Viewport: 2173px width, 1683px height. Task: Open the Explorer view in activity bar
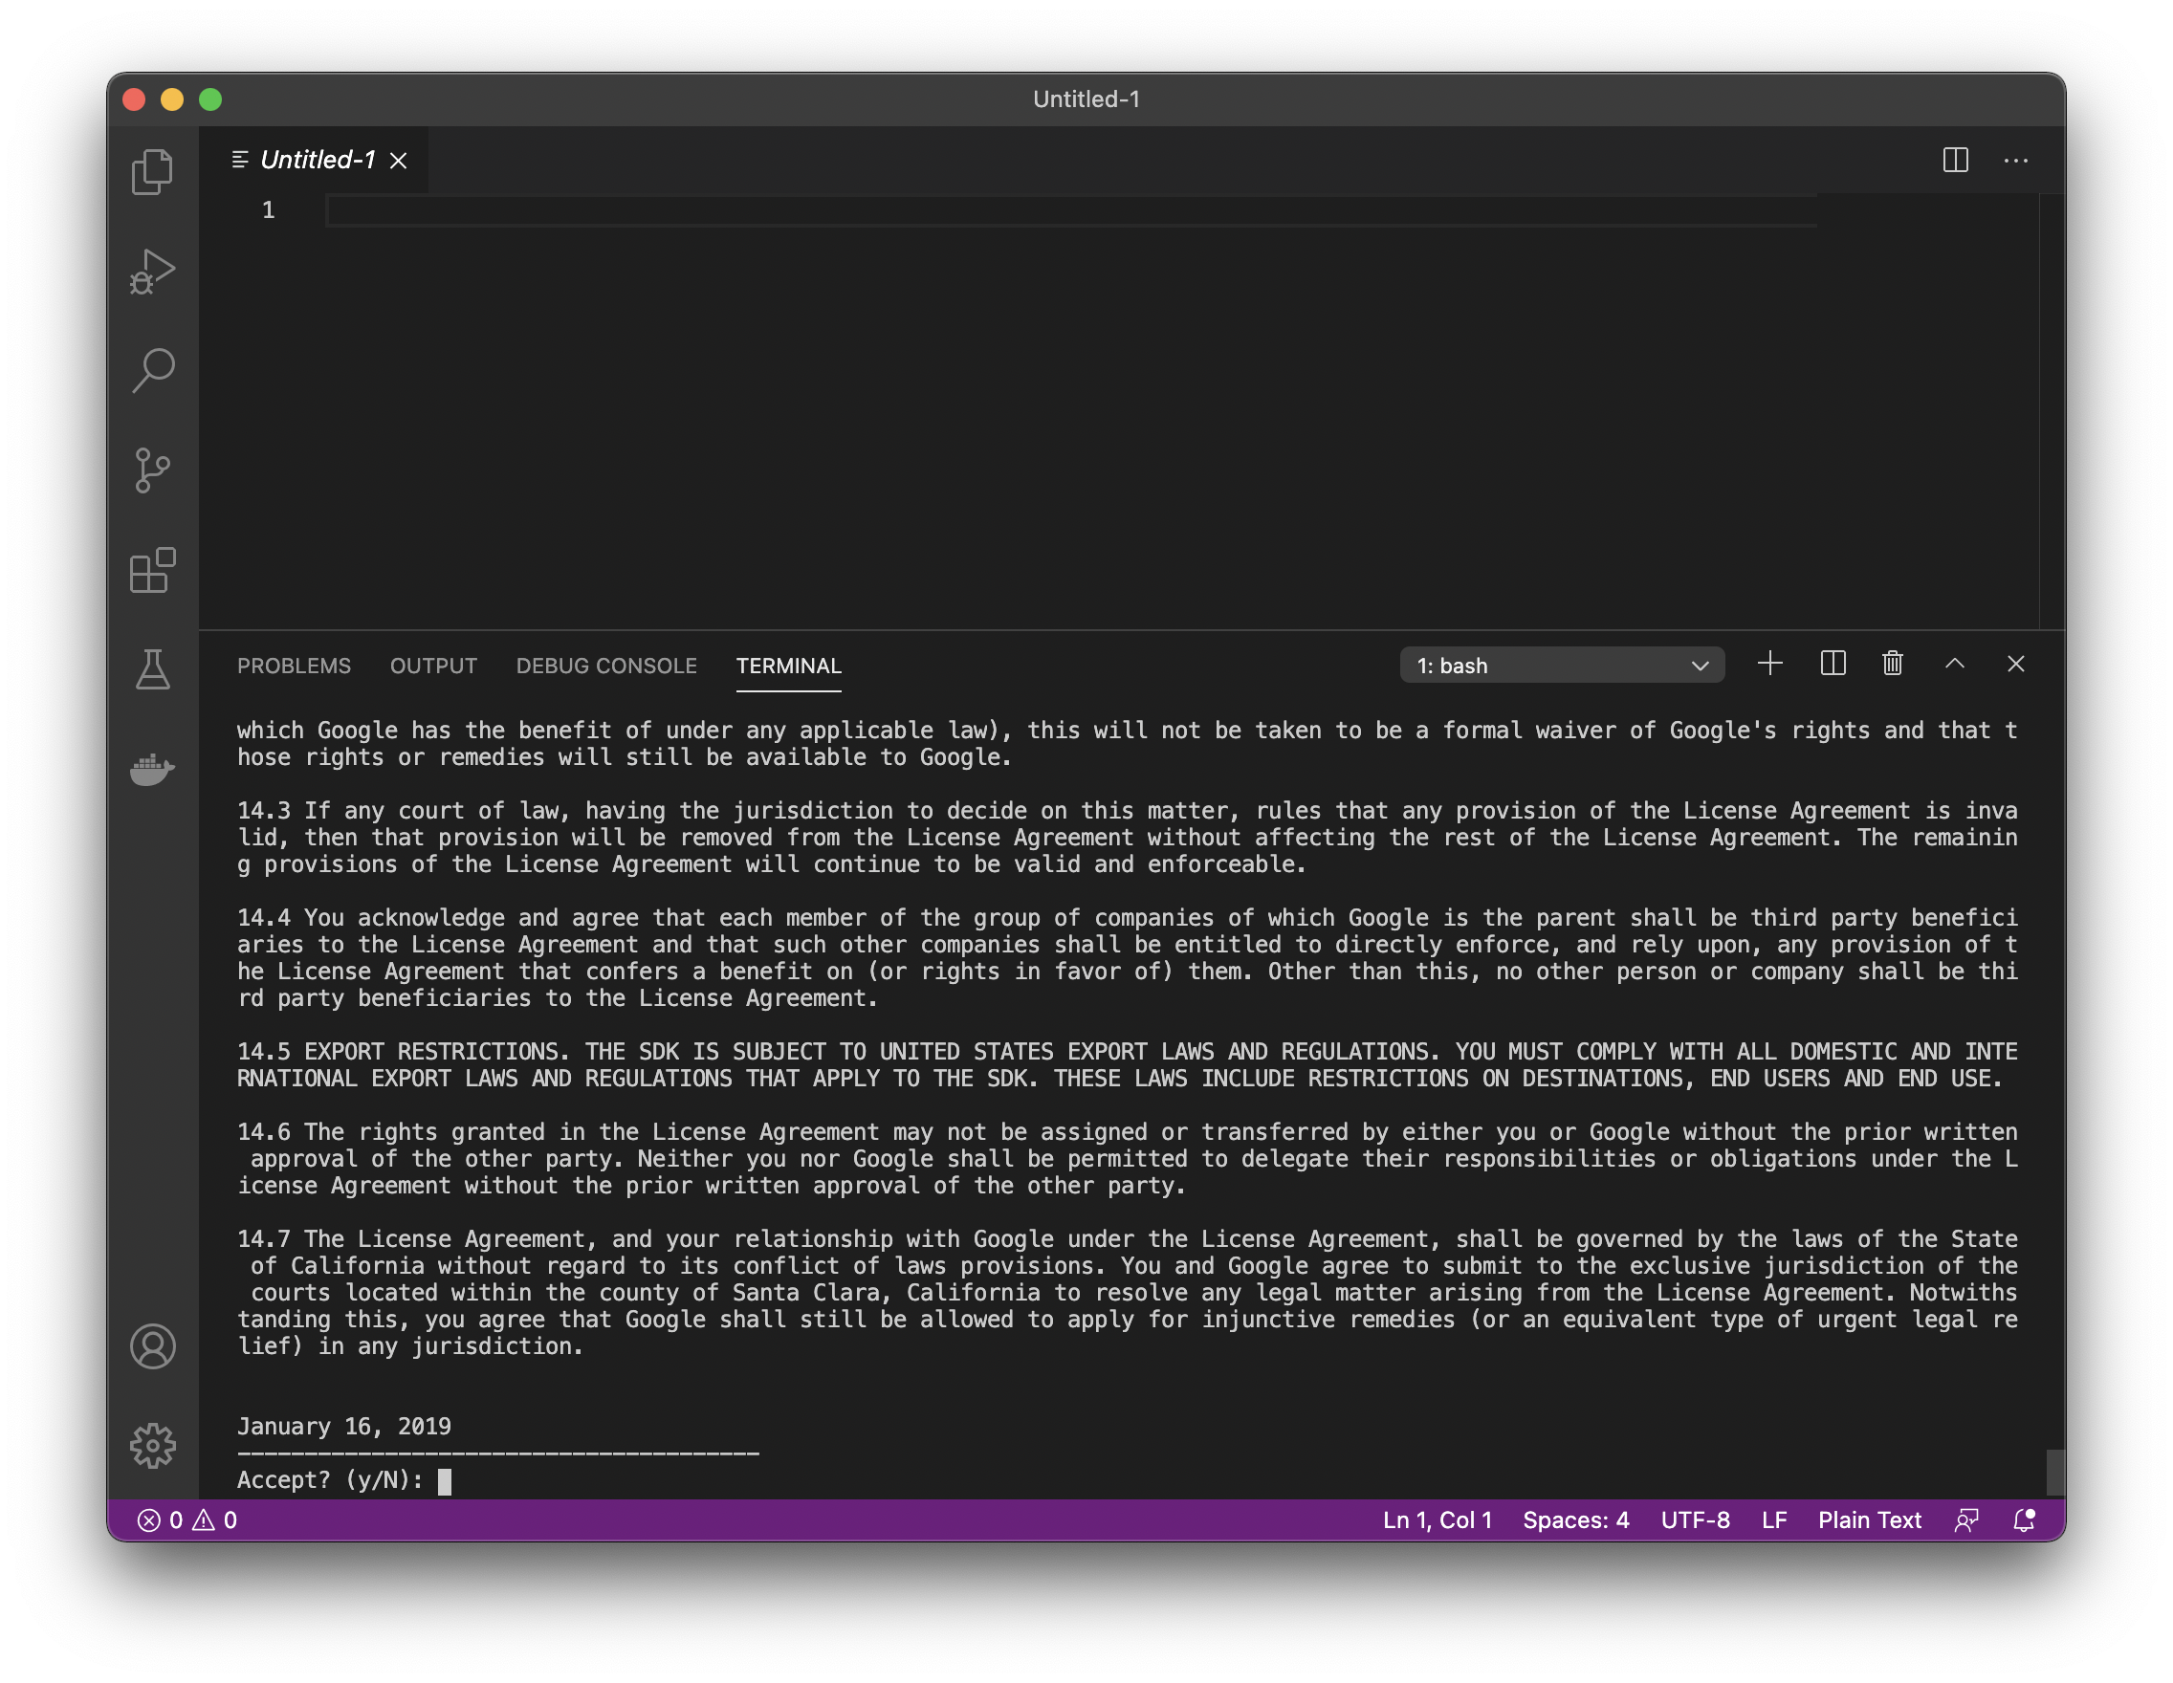pyautogui.click(x=152, y=171)
